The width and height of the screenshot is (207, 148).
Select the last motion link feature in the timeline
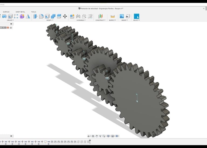[88, 142]
